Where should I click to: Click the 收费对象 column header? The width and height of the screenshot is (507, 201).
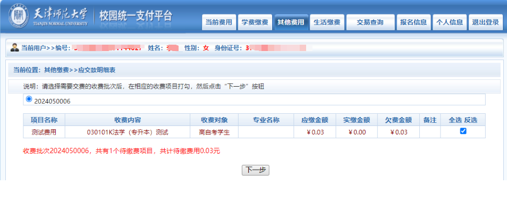(214, 120)
